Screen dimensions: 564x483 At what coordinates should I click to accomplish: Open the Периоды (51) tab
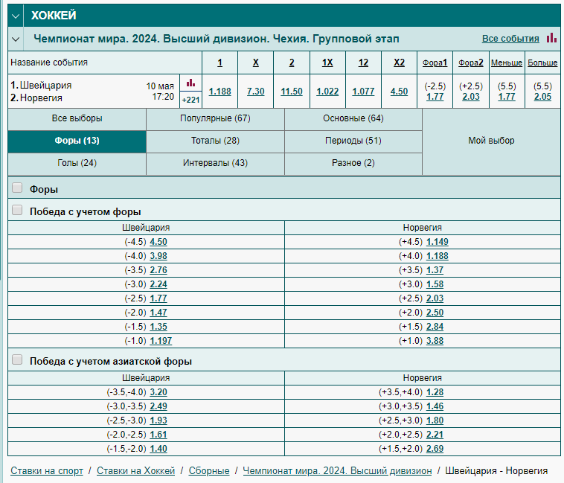[x=353, y=141]
